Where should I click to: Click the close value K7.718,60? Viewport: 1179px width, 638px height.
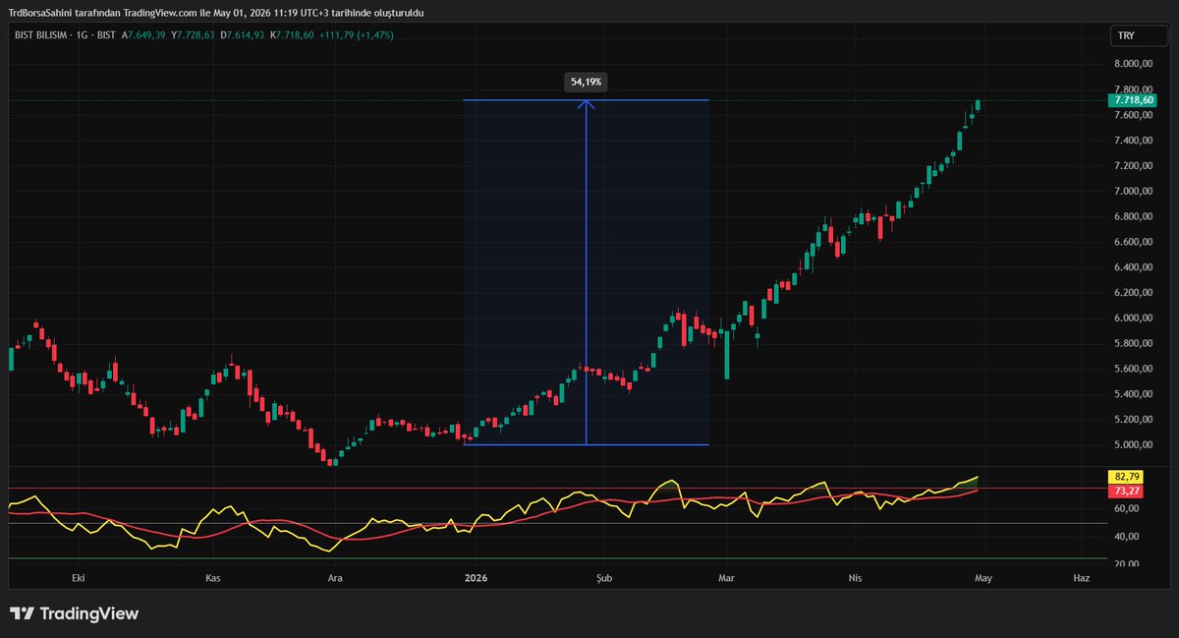[x=292, y=35]
